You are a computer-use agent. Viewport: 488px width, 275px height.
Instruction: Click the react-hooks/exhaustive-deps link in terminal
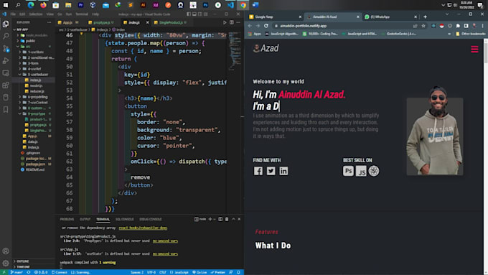(143, 228)
